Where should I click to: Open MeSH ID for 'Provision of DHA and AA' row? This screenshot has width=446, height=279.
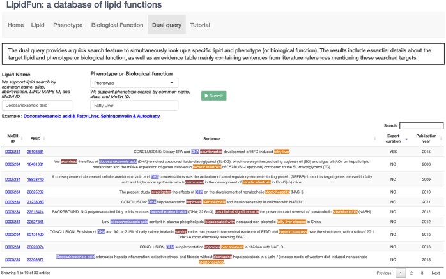click(x=13, y=234)
